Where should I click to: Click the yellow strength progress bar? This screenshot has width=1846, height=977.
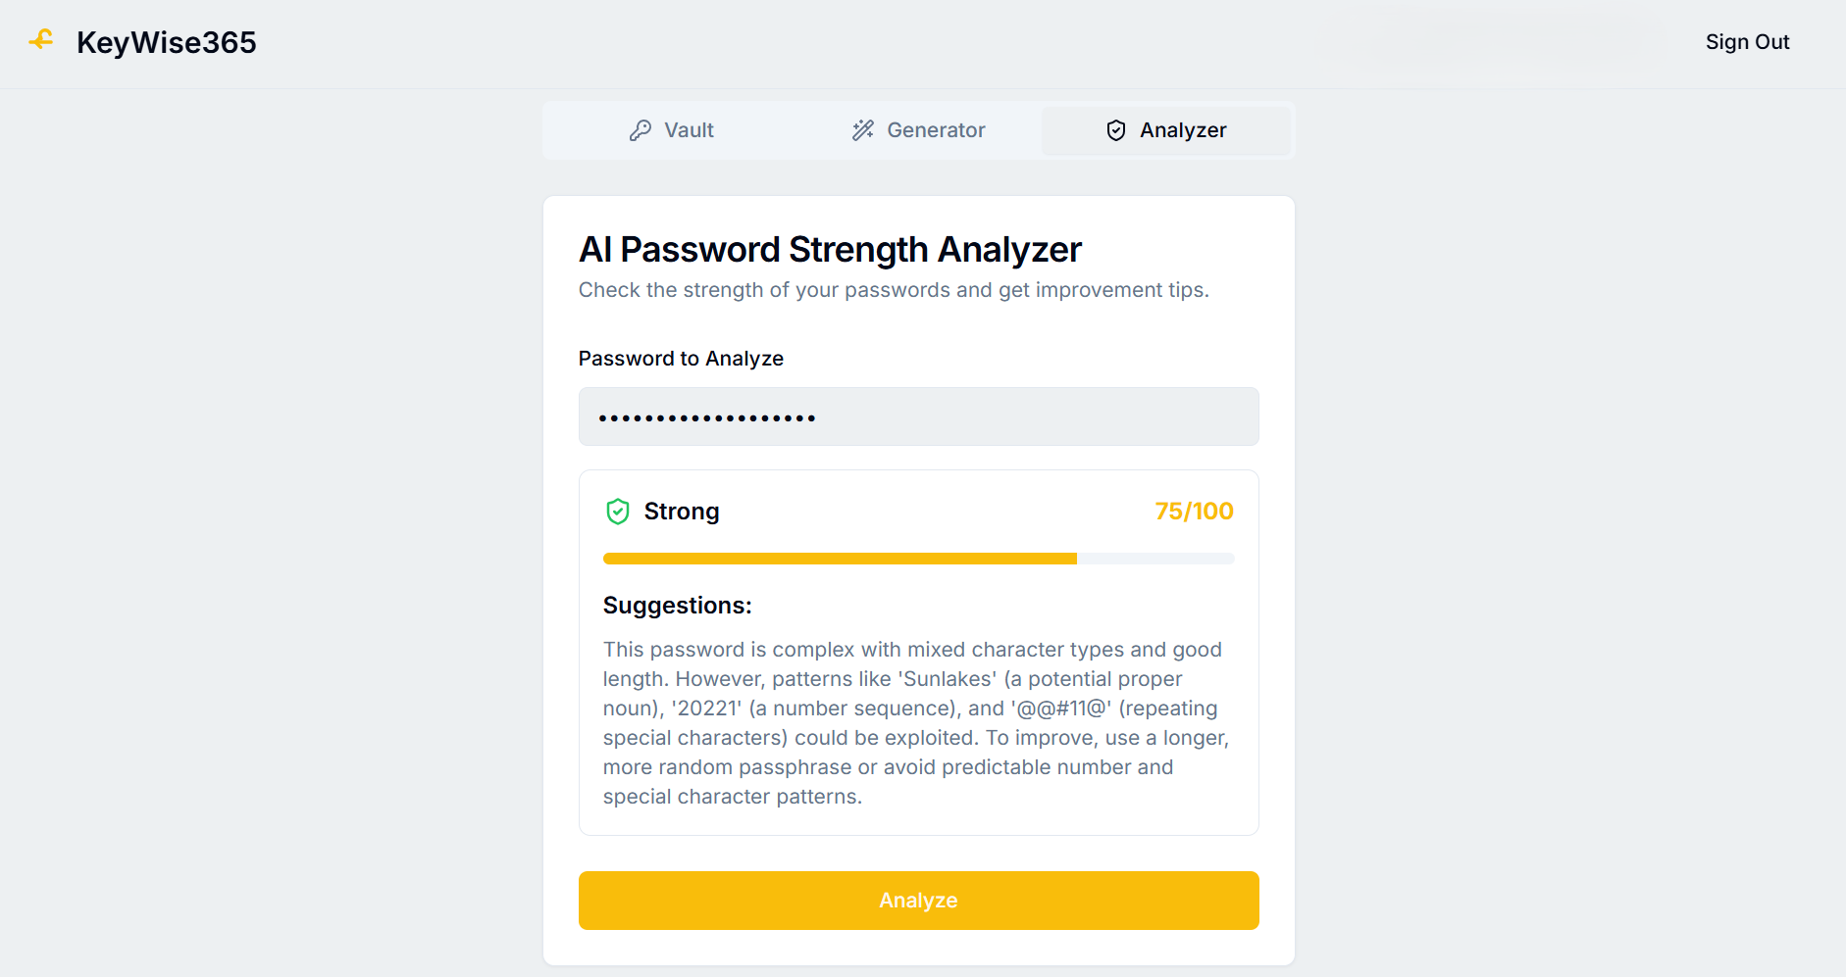[840, 559]
